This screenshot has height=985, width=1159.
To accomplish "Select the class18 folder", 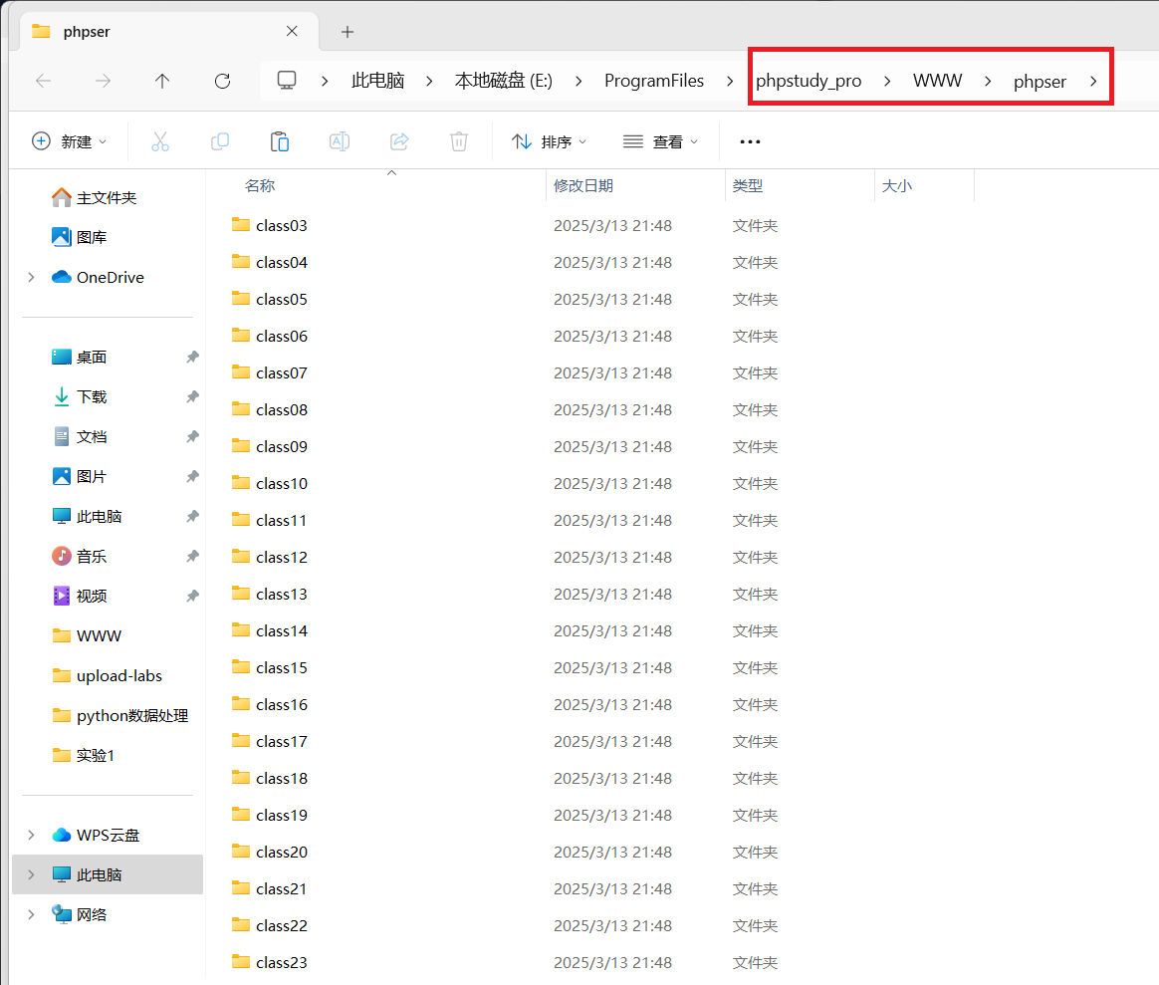I will click(x=282, y=779).
